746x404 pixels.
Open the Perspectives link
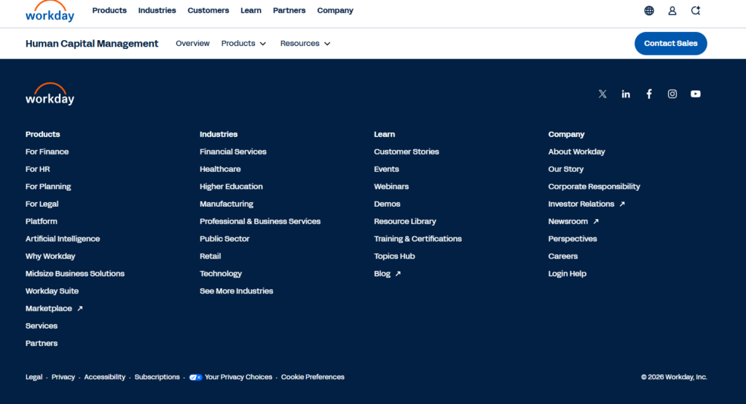[x=573, y=239]
